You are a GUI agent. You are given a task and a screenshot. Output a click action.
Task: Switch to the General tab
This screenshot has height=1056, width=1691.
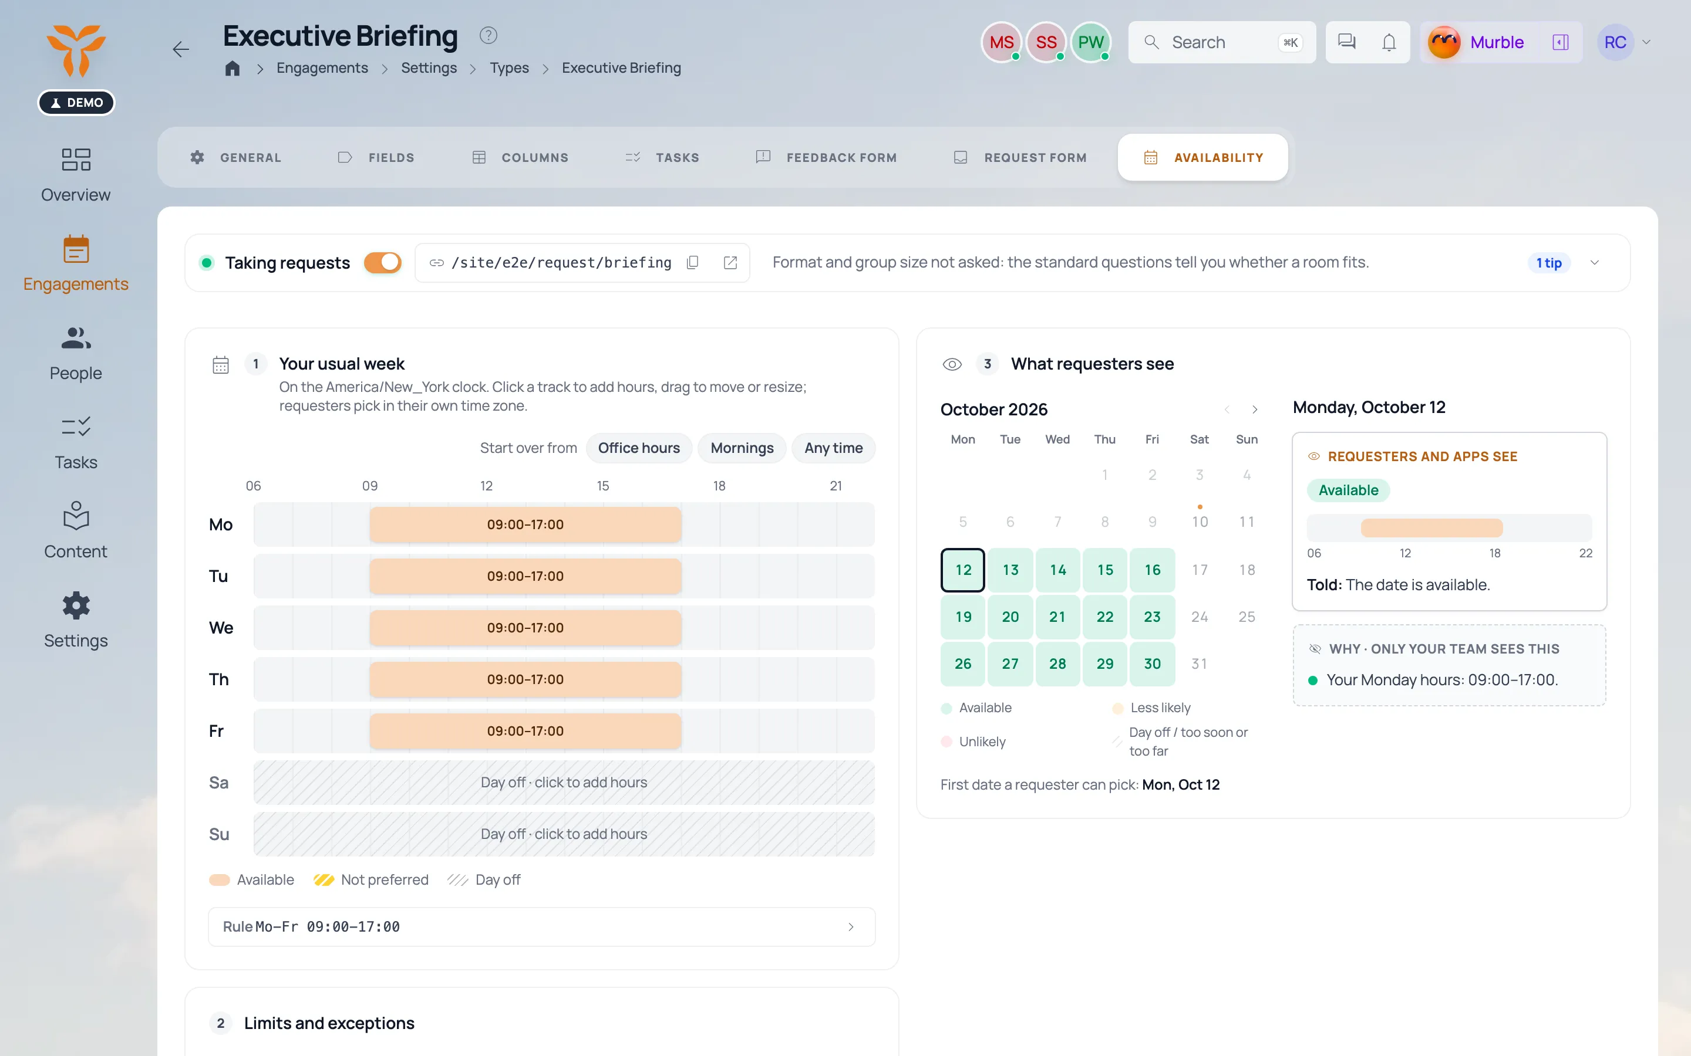(x=235, y=157)
